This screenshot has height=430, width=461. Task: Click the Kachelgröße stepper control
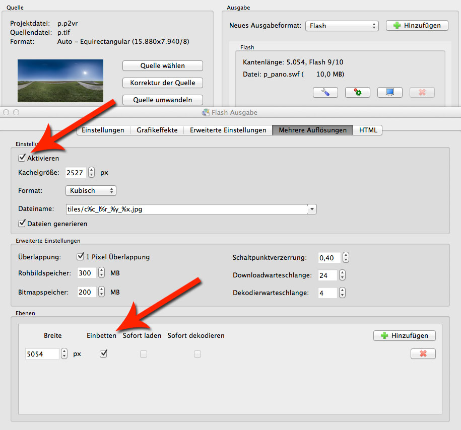tap(91, 173)
